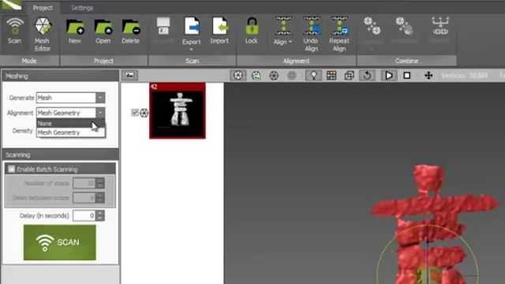
Task: Open an existing project folder
Action: pyautogui.click(x=103, y=32)
